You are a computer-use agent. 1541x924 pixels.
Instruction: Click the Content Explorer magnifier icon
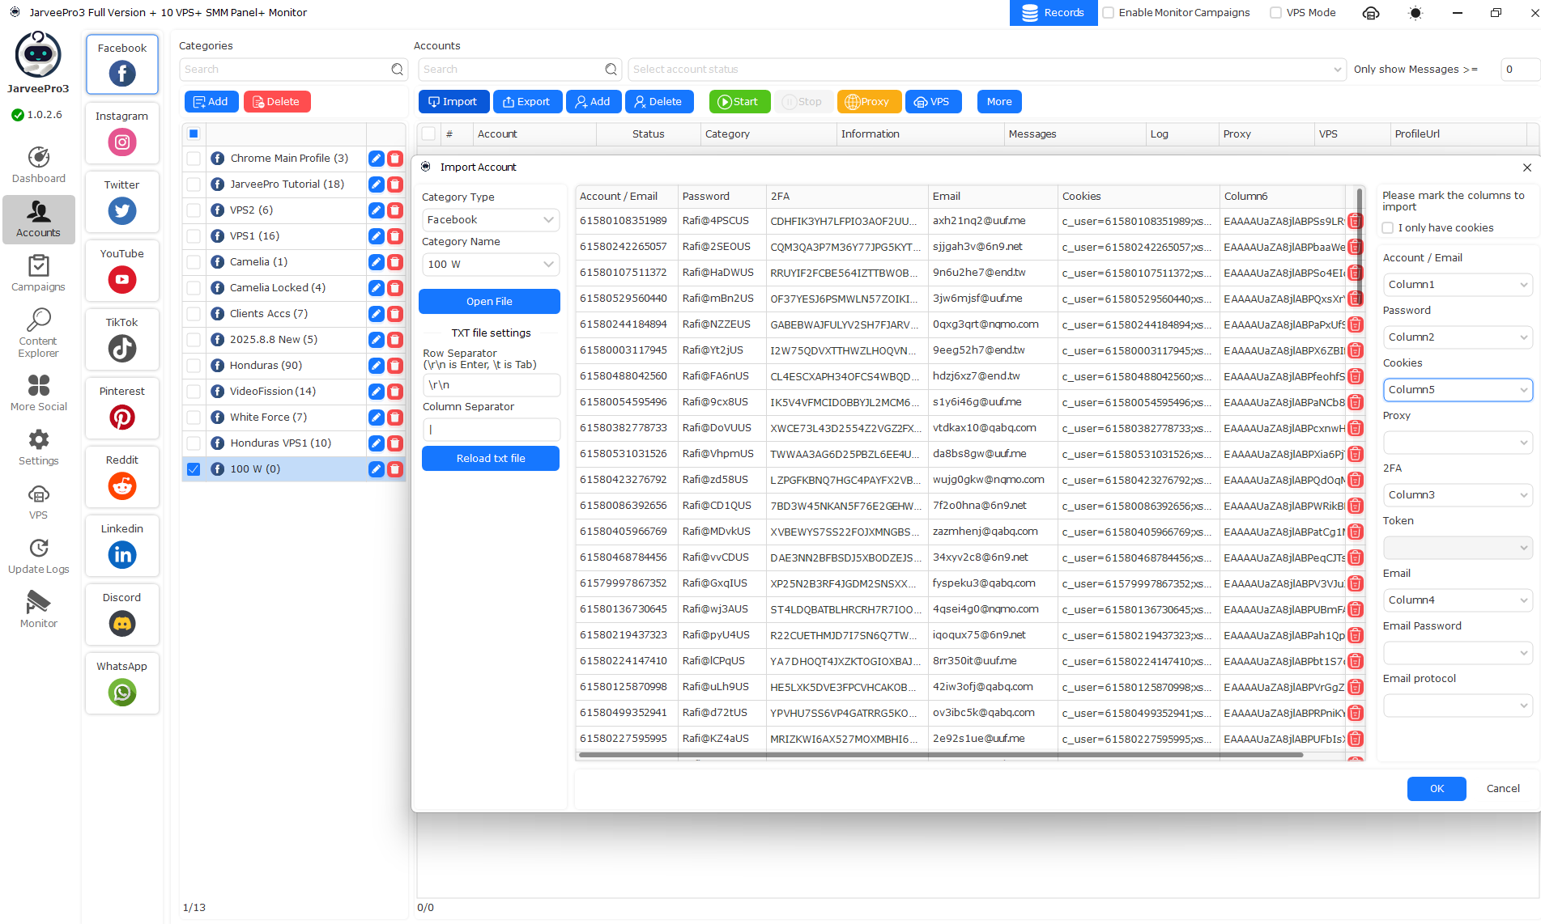38,320
